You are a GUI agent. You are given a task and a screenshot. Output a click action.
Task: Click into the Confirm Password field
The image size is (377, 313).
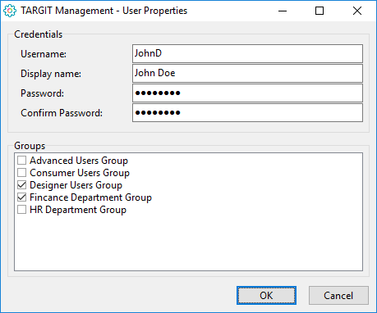(247, 112)
